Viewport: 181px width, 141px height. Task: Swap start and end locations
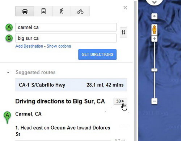tap(123, 32)
